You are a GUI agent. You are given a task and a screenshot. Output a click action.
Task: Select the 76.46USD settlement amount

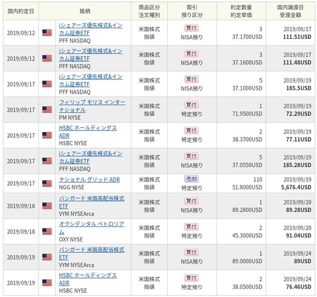coord(299,286)
